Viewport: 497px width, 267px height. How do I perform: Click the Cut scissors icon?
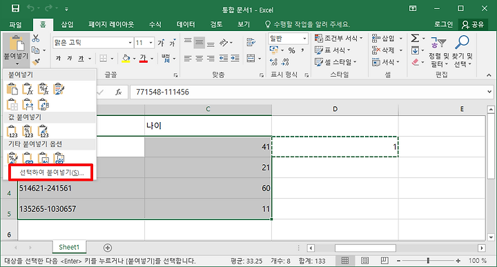click(36, 39)
